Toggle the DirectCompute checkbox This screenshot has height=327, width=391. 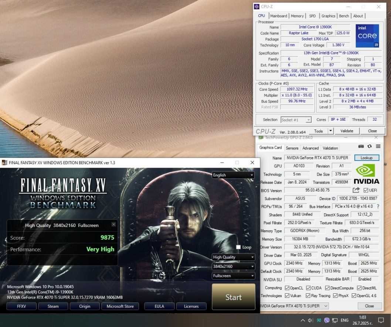coord(327,288)
